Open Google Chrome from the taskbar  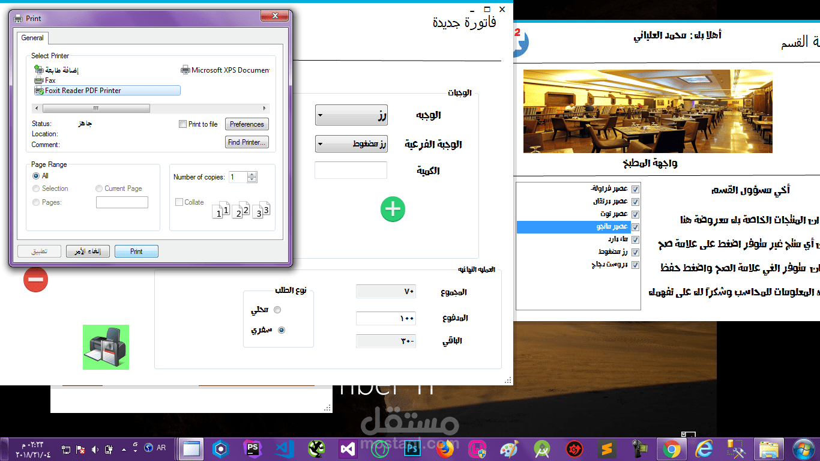click(x=672, y=448)
